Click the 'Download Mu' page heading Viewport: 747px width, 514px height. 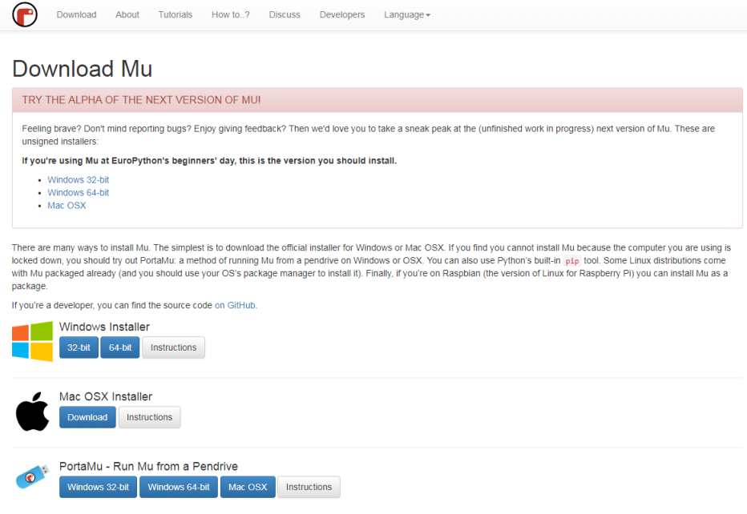click(82, 69)
